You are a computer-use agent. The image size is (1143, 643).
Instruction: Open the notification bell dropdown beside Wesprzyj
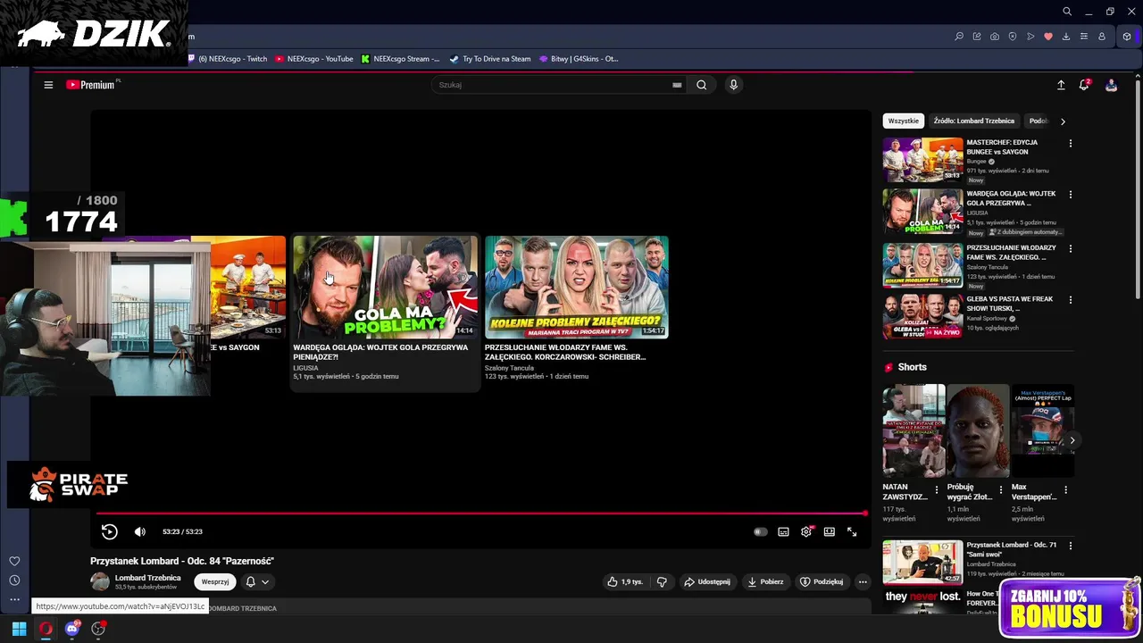257,581
